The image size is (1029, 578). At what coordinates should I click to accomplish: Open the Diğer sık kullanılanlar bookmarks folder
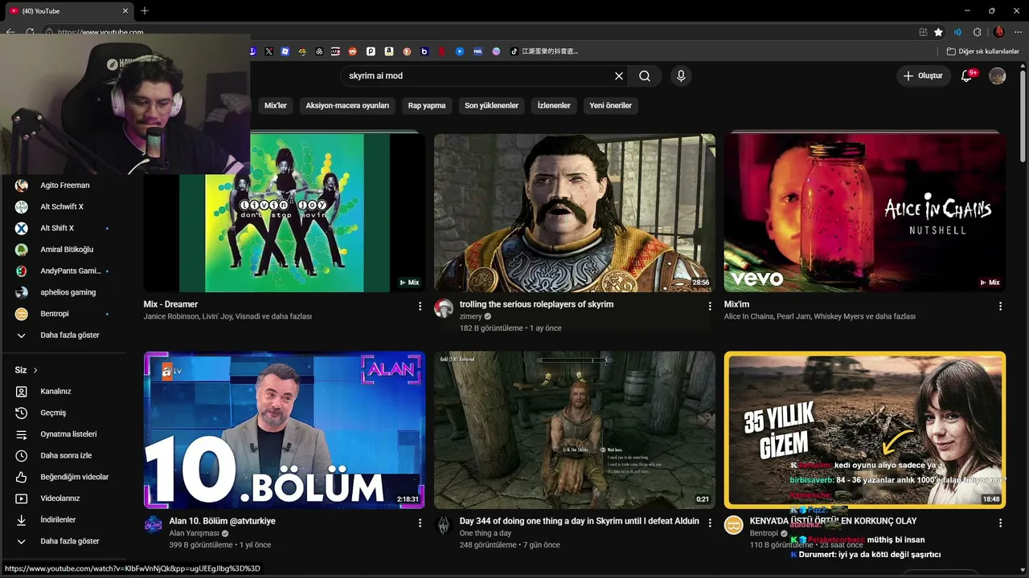click(983, 51)
